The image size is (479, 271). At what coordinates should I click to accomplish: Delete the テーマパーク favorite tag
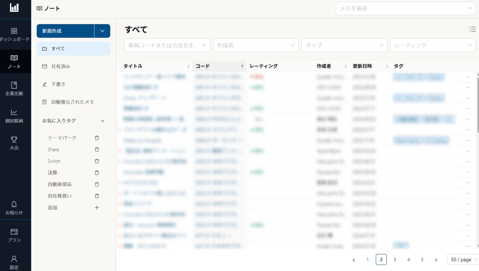97,138
